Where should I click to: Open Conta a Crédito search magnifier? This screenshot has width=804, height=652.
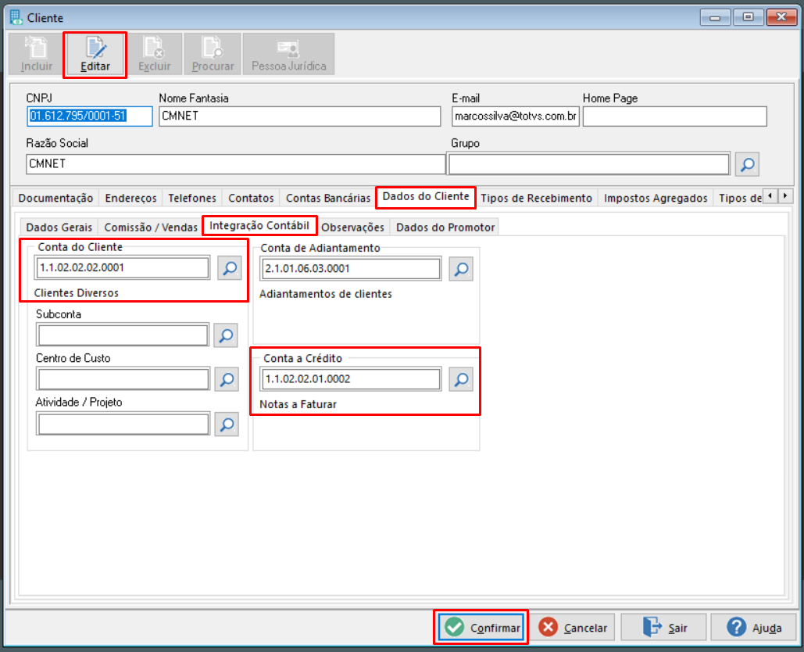point(461,380)
